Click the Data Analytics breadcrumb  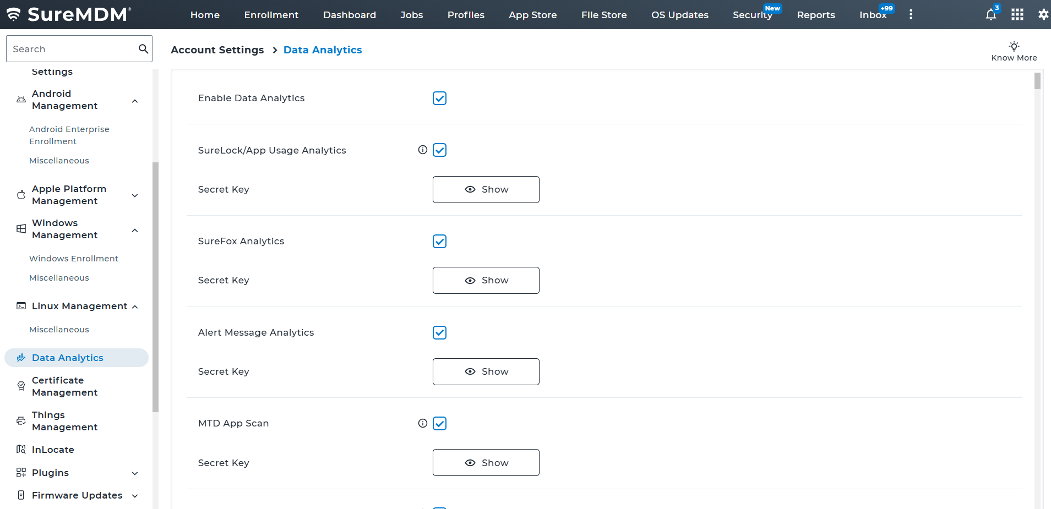pyautogui.click(x=323, y=50)
